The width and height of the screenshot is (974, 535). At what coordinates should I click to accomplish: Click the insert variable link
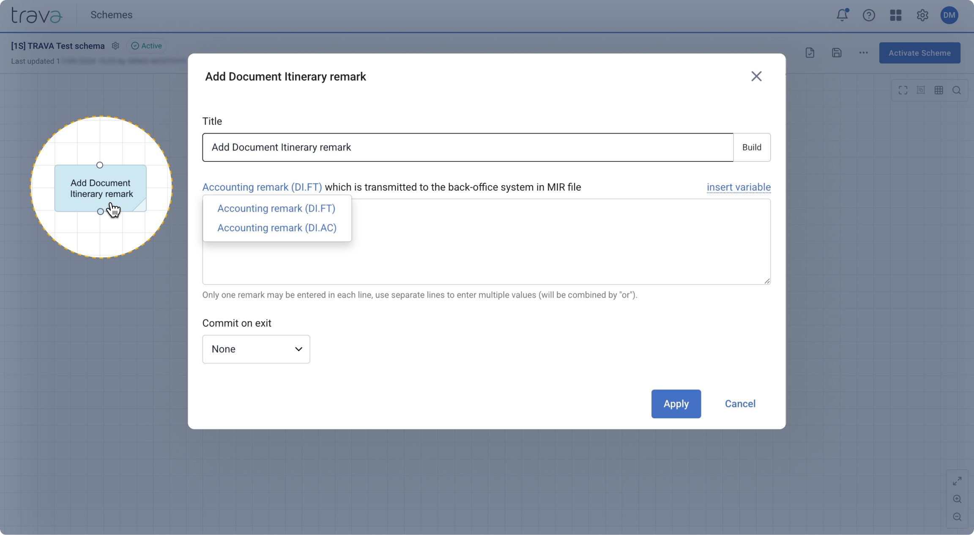739,187
